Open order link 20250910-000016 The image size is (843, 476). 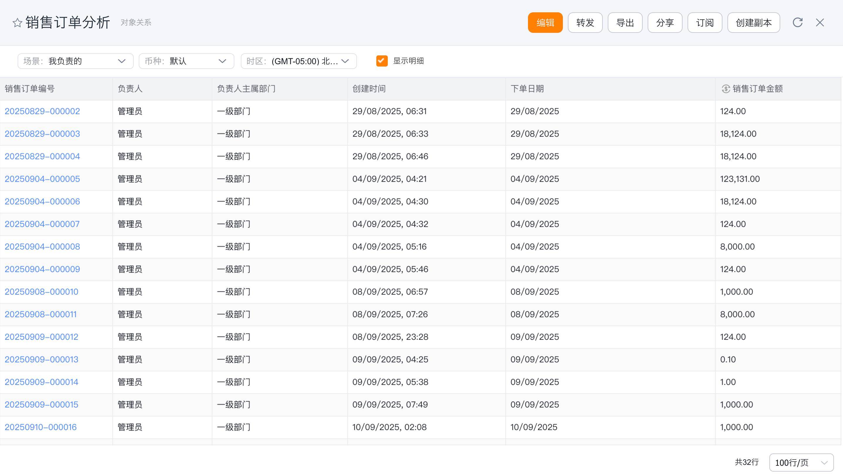40,427
